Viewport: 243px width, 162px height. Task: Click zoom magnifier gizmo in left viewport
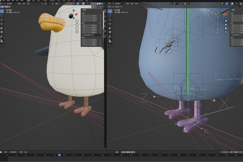pos(77,21)
